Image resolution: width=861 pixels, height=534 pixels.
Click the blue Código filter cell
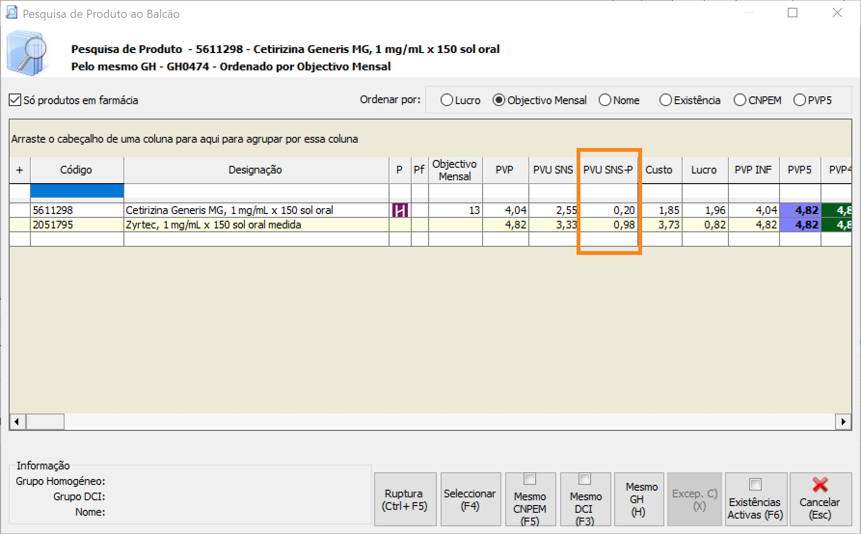coord(77,191)
